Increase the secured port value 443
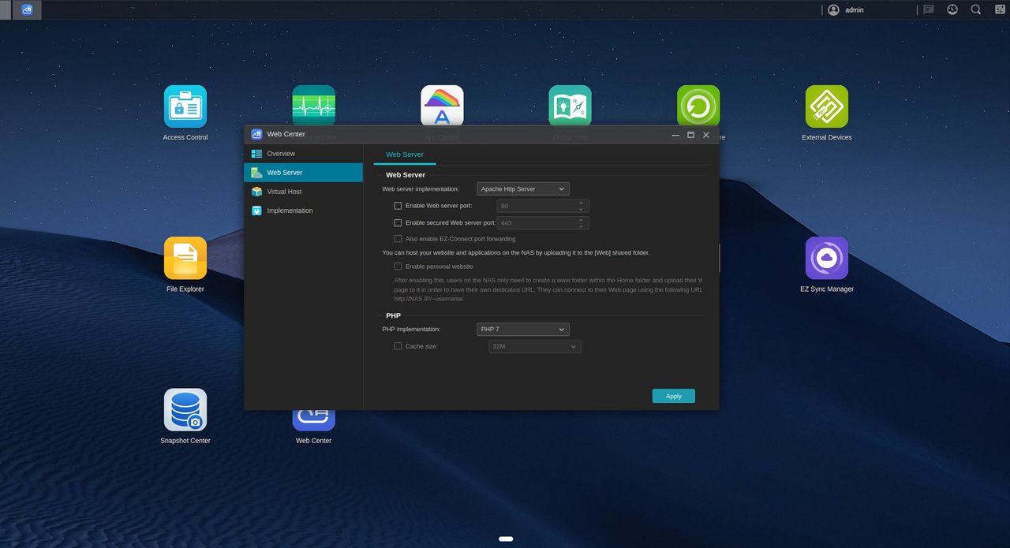 (x=582, y=220)
